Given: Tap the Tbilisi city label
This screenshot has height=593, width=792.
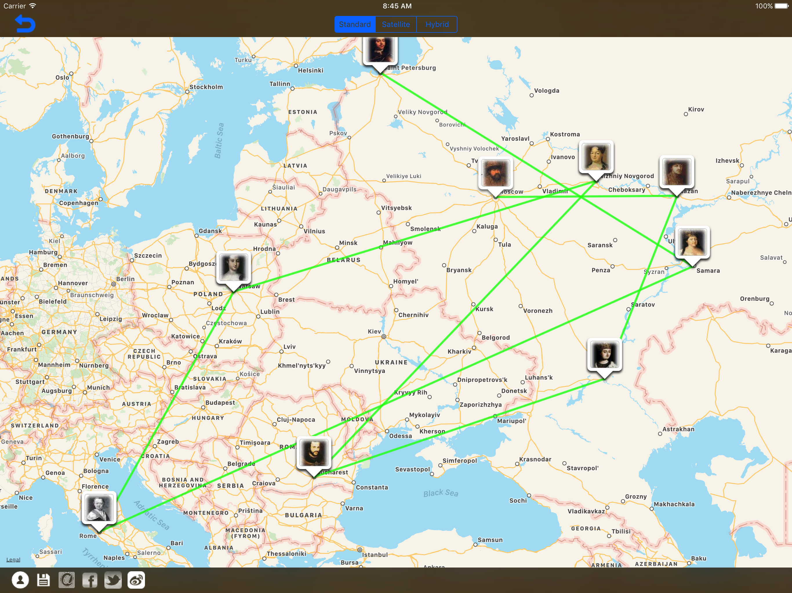Looking at the screenshot, I should 621,532.
